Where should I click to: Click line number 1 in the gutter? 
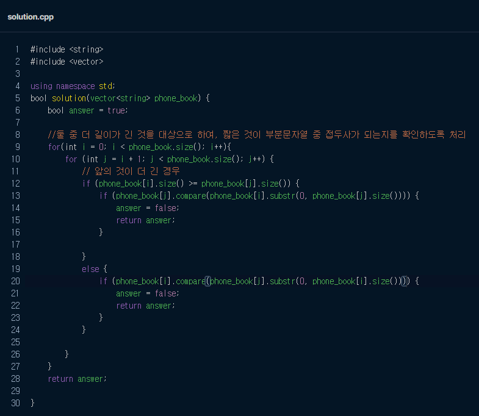(17, 49)
